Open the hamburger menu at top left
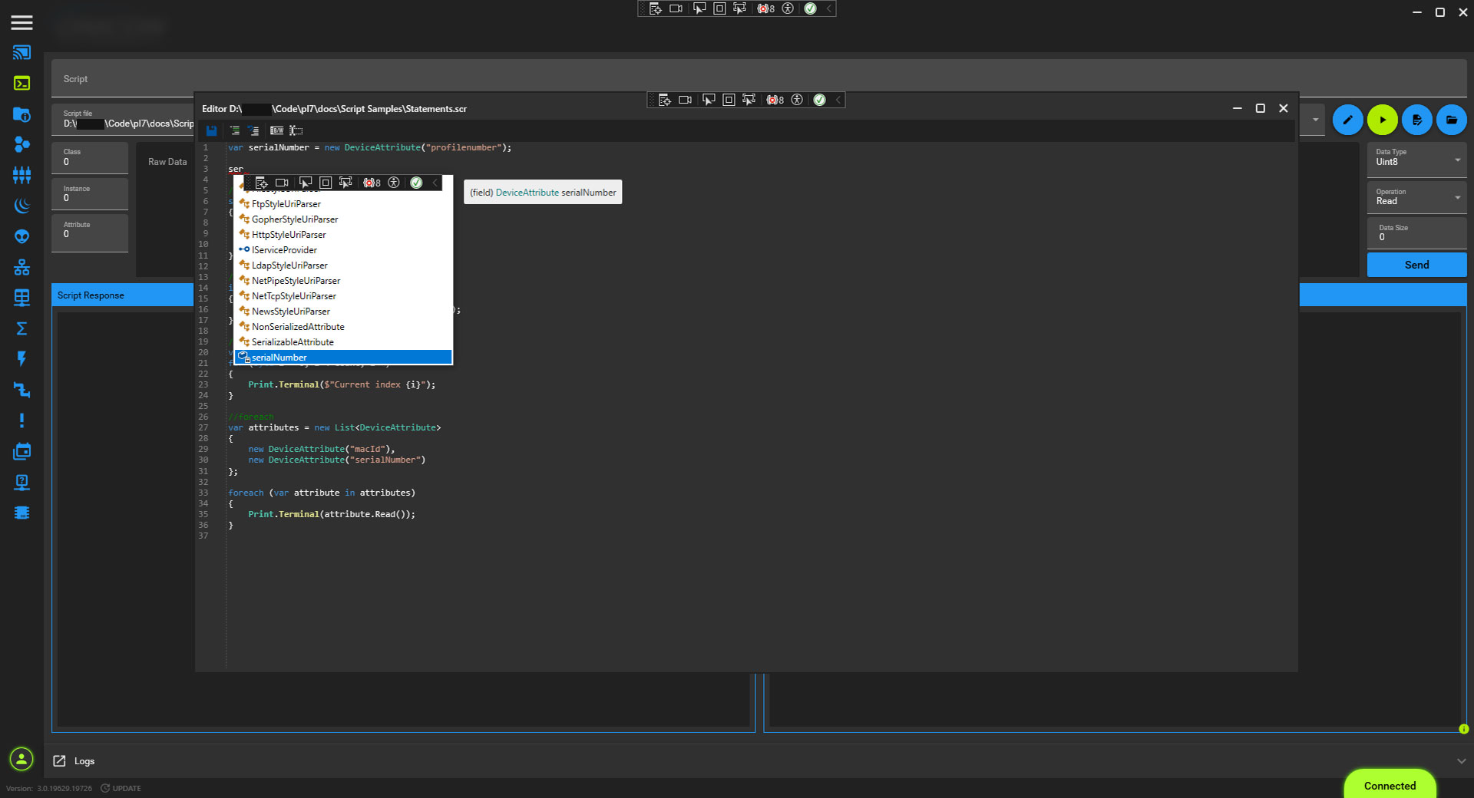The image size is (1474, 798). (21, 22)
